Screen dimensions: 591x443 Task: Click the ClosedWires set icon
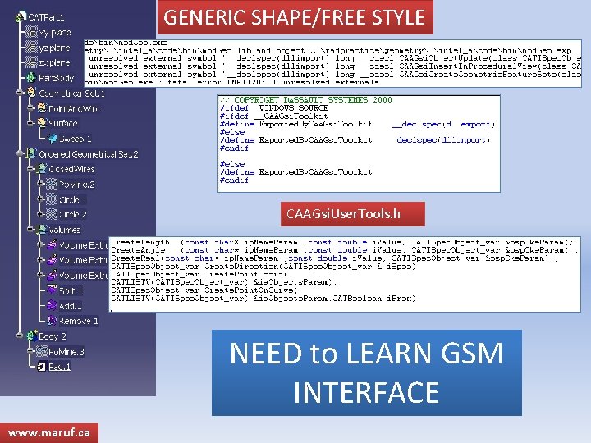pyautogui.click(x=42, y=169)
